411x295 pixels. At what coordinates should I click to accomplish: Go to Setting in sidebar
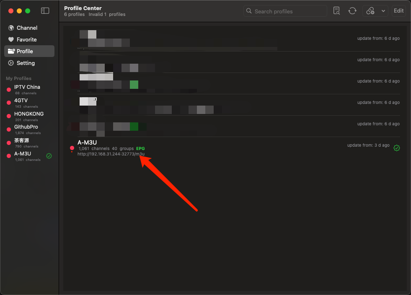(x=26, y=63)
